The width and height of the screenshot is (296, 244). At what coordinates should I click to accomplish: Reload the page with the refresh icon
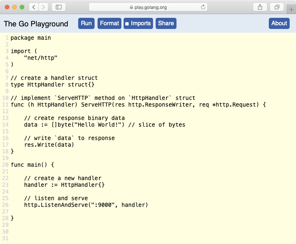coord(203,7)
